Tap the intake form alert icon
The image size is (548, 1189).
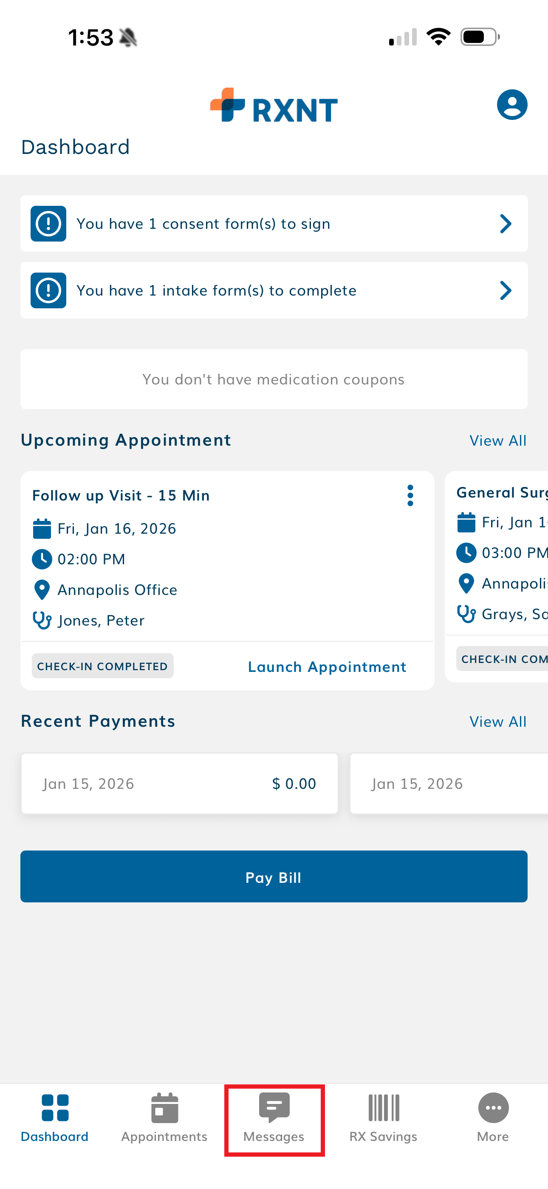(48, 290)
